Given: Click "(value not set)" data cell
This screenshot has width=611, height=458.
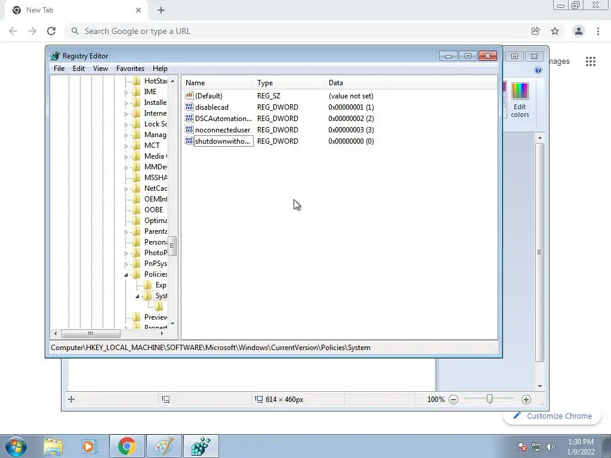Looking at the screenshot, I should point(351,96).
